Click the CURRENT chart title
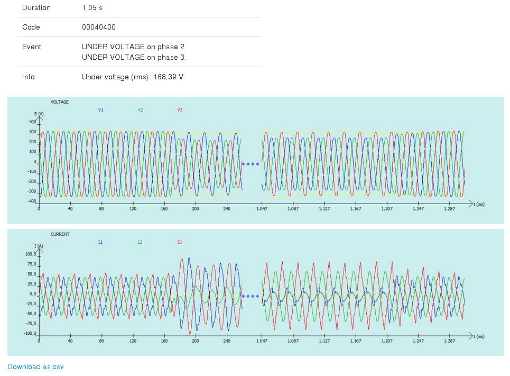This screenshot has height=376, width=510. 60,234
